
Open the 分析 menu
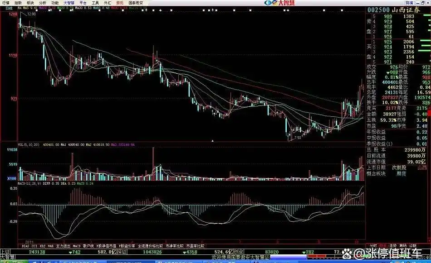click(x=43, y=3)
